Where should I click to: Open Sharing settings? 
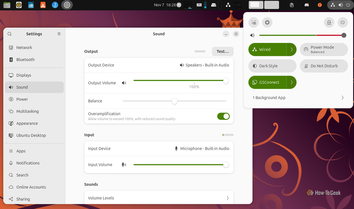pos(34,199)
